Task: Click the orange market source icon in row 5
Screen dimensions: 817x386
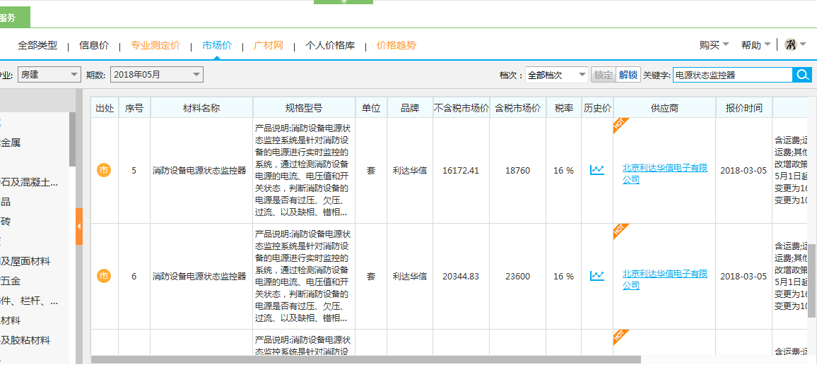Action: tap(104, 170)
